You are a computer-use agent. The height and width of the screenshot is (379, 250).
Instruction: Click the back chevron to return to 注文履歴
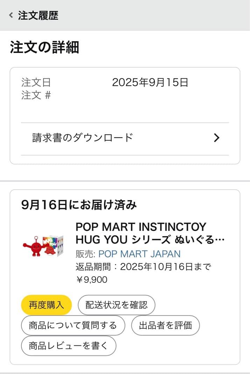click(10, 15)
